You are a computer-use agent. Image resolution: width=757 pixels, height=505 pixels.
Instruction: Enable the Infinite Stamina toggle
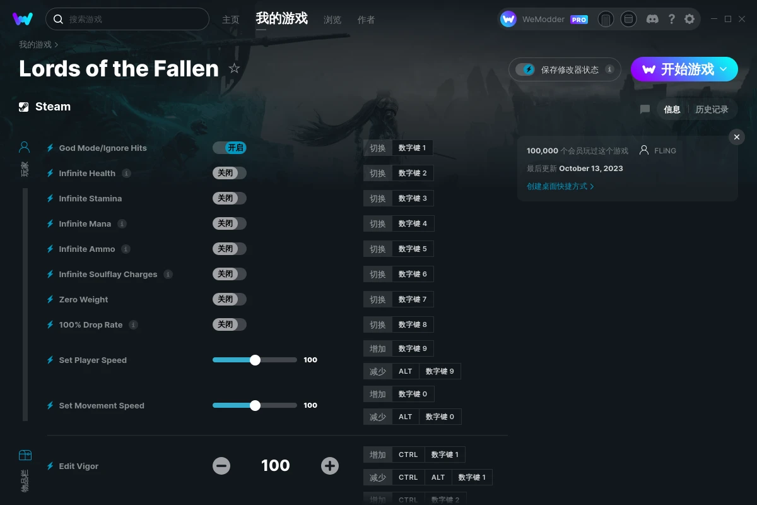click(x=229, y=198)
